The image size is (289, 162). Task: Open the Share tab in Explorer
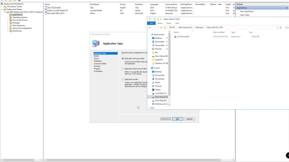(168, 23)
